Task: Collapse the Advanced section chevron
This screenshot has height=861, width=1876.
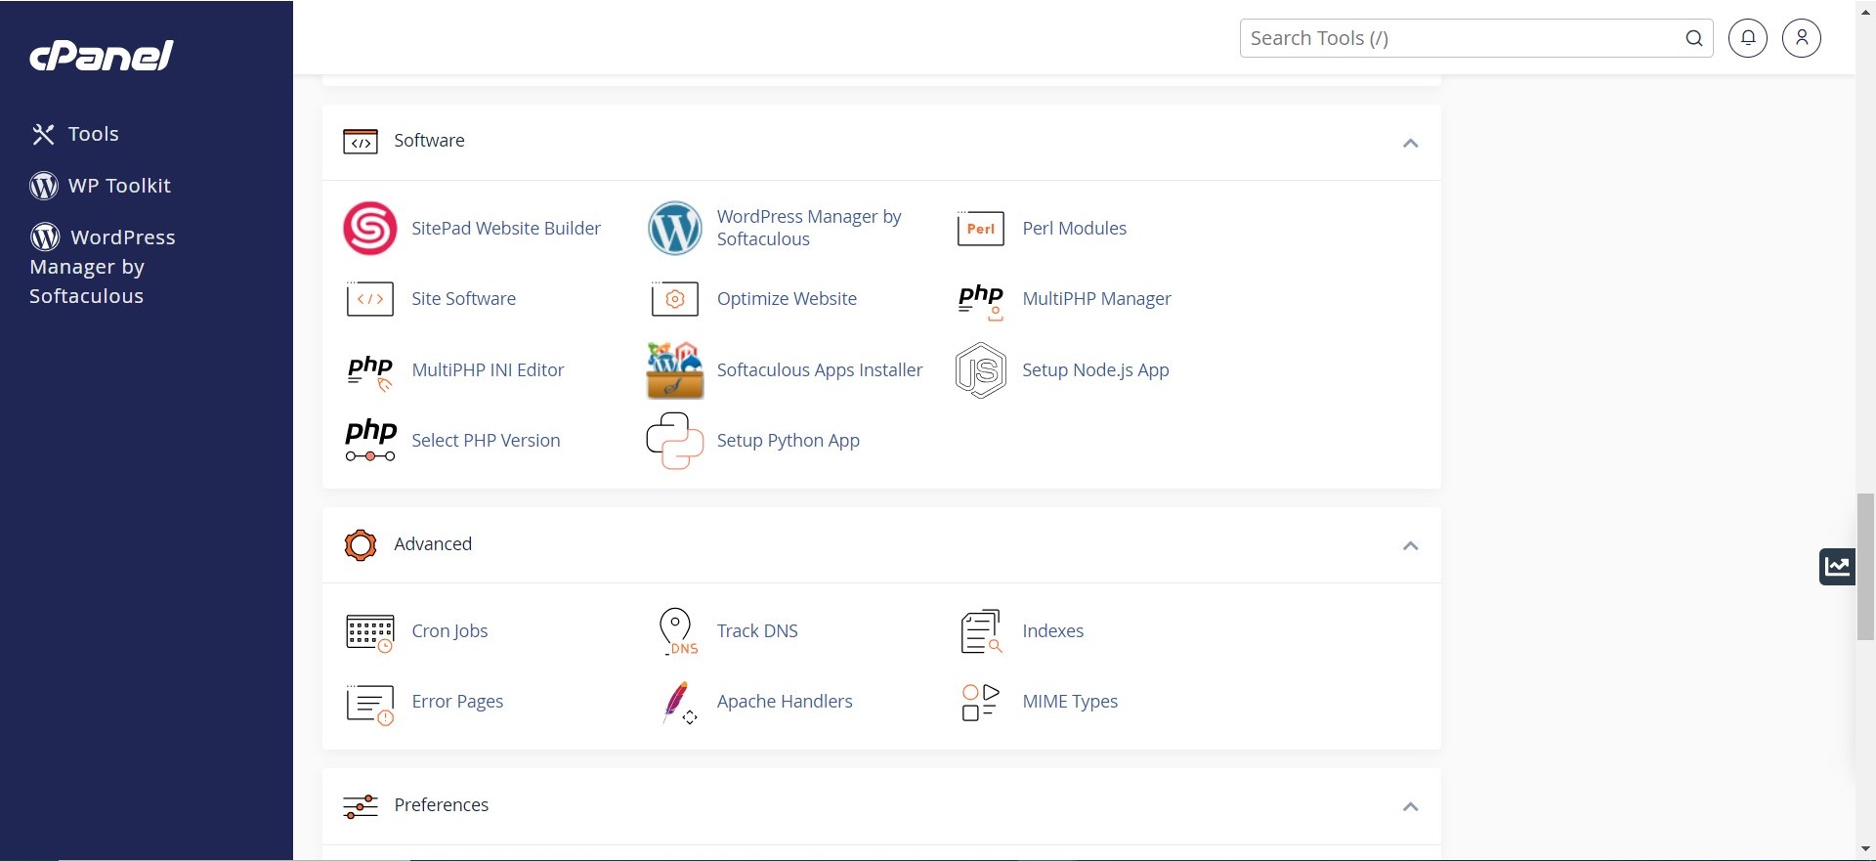Action: (x=1410, y=545)
